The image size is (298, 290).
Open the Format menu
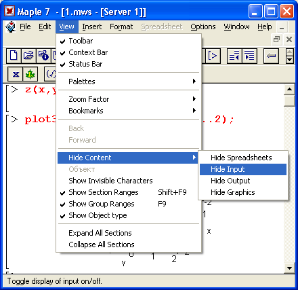121,26
